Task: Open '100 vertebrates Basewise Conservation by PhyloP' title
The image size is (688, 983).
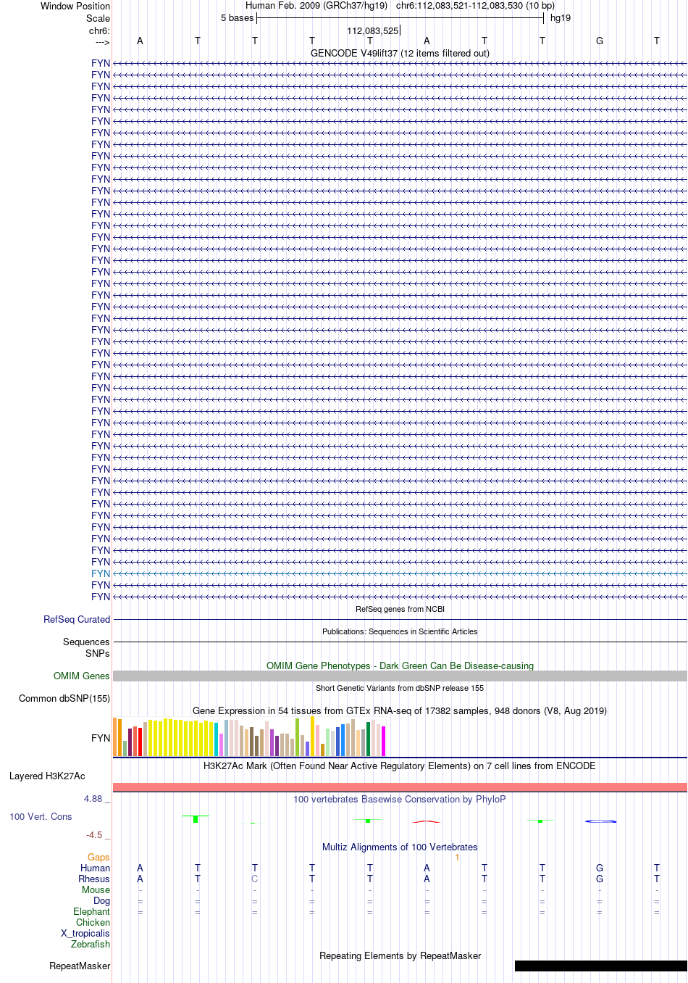Action: pyautogui.click(x=400, y=799)
